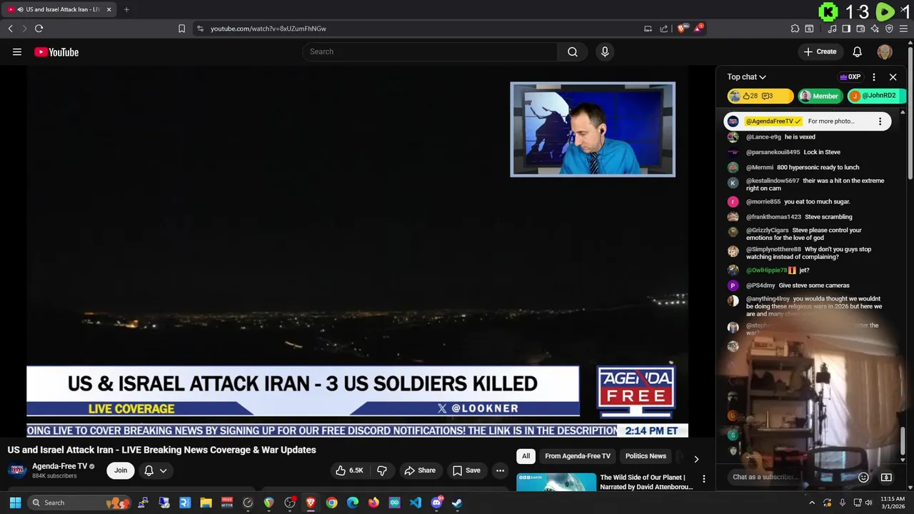The image size is (914, 514).
Task: Share the live video
Action: point(419,470)
